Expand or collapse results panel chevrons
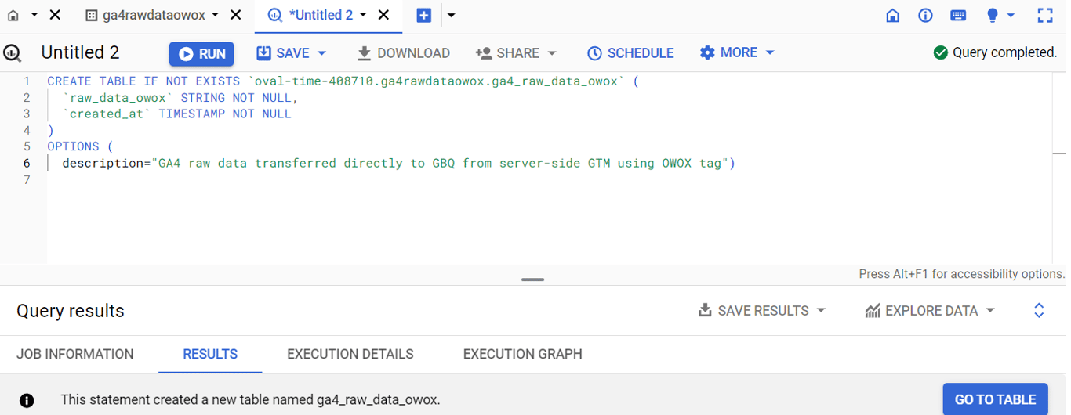This screenshot has height=415, width=1071. point(1039,311)
